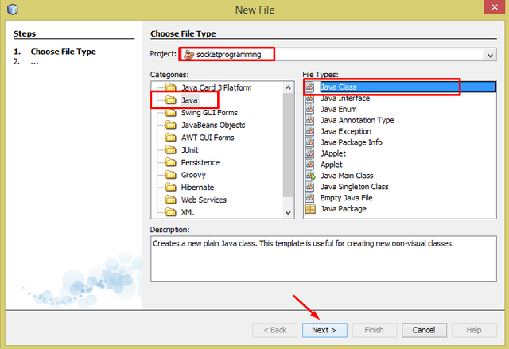Screen dimensions: 509x349
Task: Select the XML category
Action: [188, 212]
